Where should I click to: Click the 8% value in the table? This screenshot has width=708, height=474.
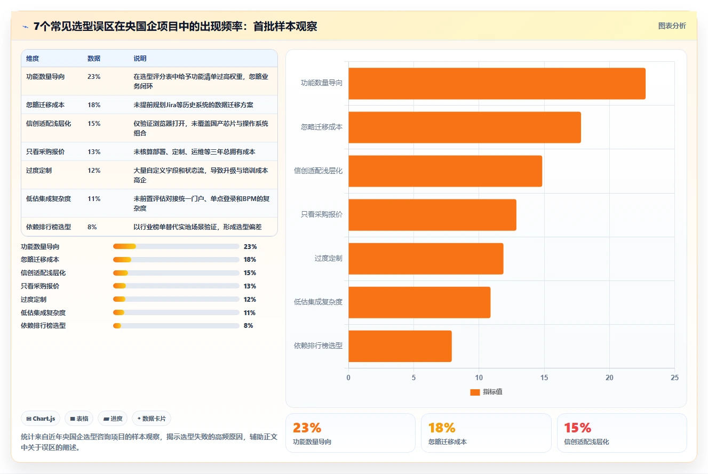(92, 227)
